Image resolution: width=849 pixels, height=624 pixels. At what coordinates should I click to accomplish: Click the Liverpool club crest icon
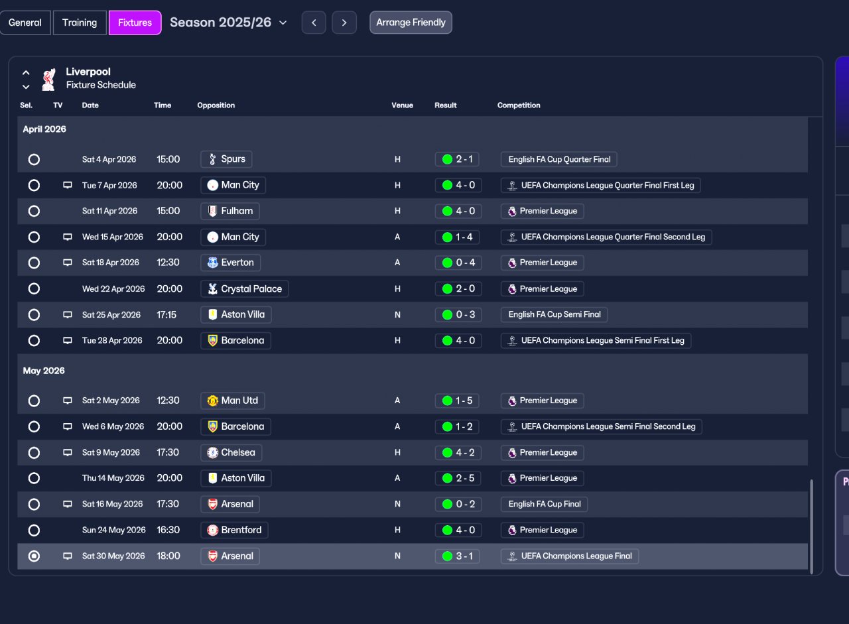[x=48, y=79]
